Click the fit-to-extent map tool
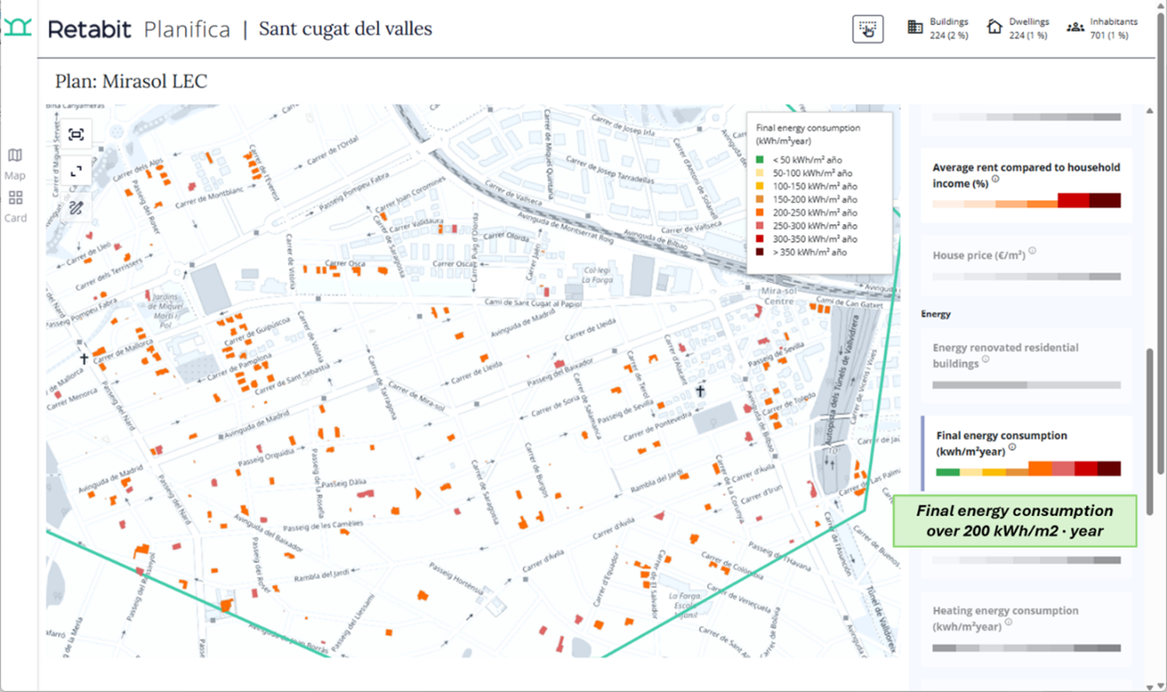 (x=76, y=135)
